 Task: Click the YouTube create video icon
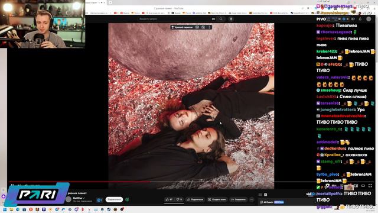353,19
